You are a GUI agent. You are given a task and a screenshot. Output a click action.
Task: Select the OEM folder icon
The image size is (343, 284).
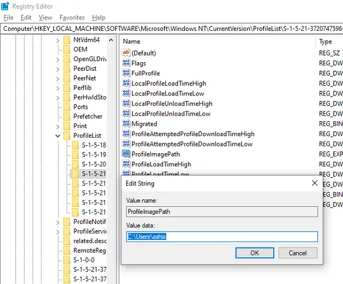tap(67, 49)
